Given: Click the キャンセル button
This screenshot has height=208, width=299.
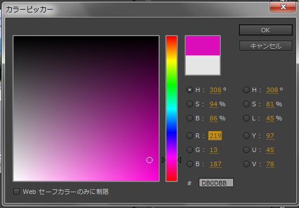Looking at the screenshot, I should 266,46.
